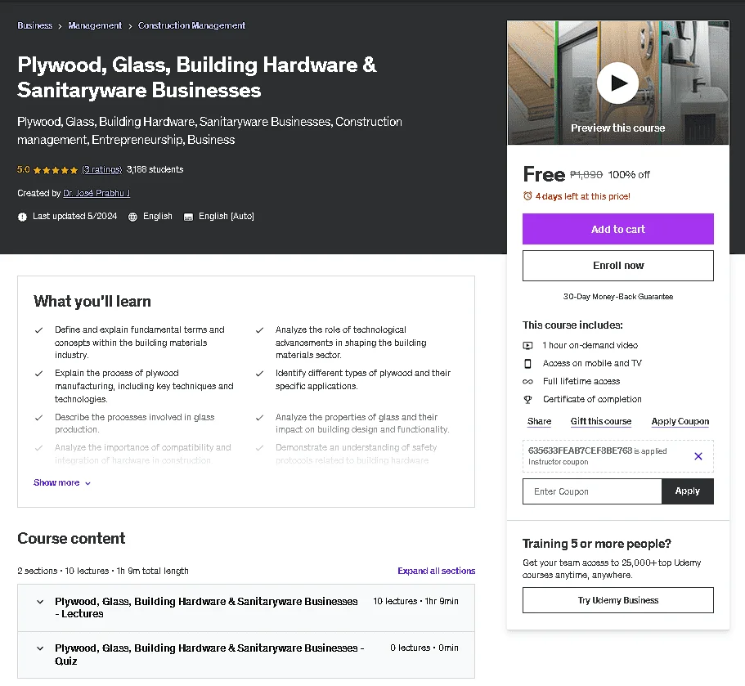Expand the Lectures section chevron
745x686 pixels.
point(40,602)
